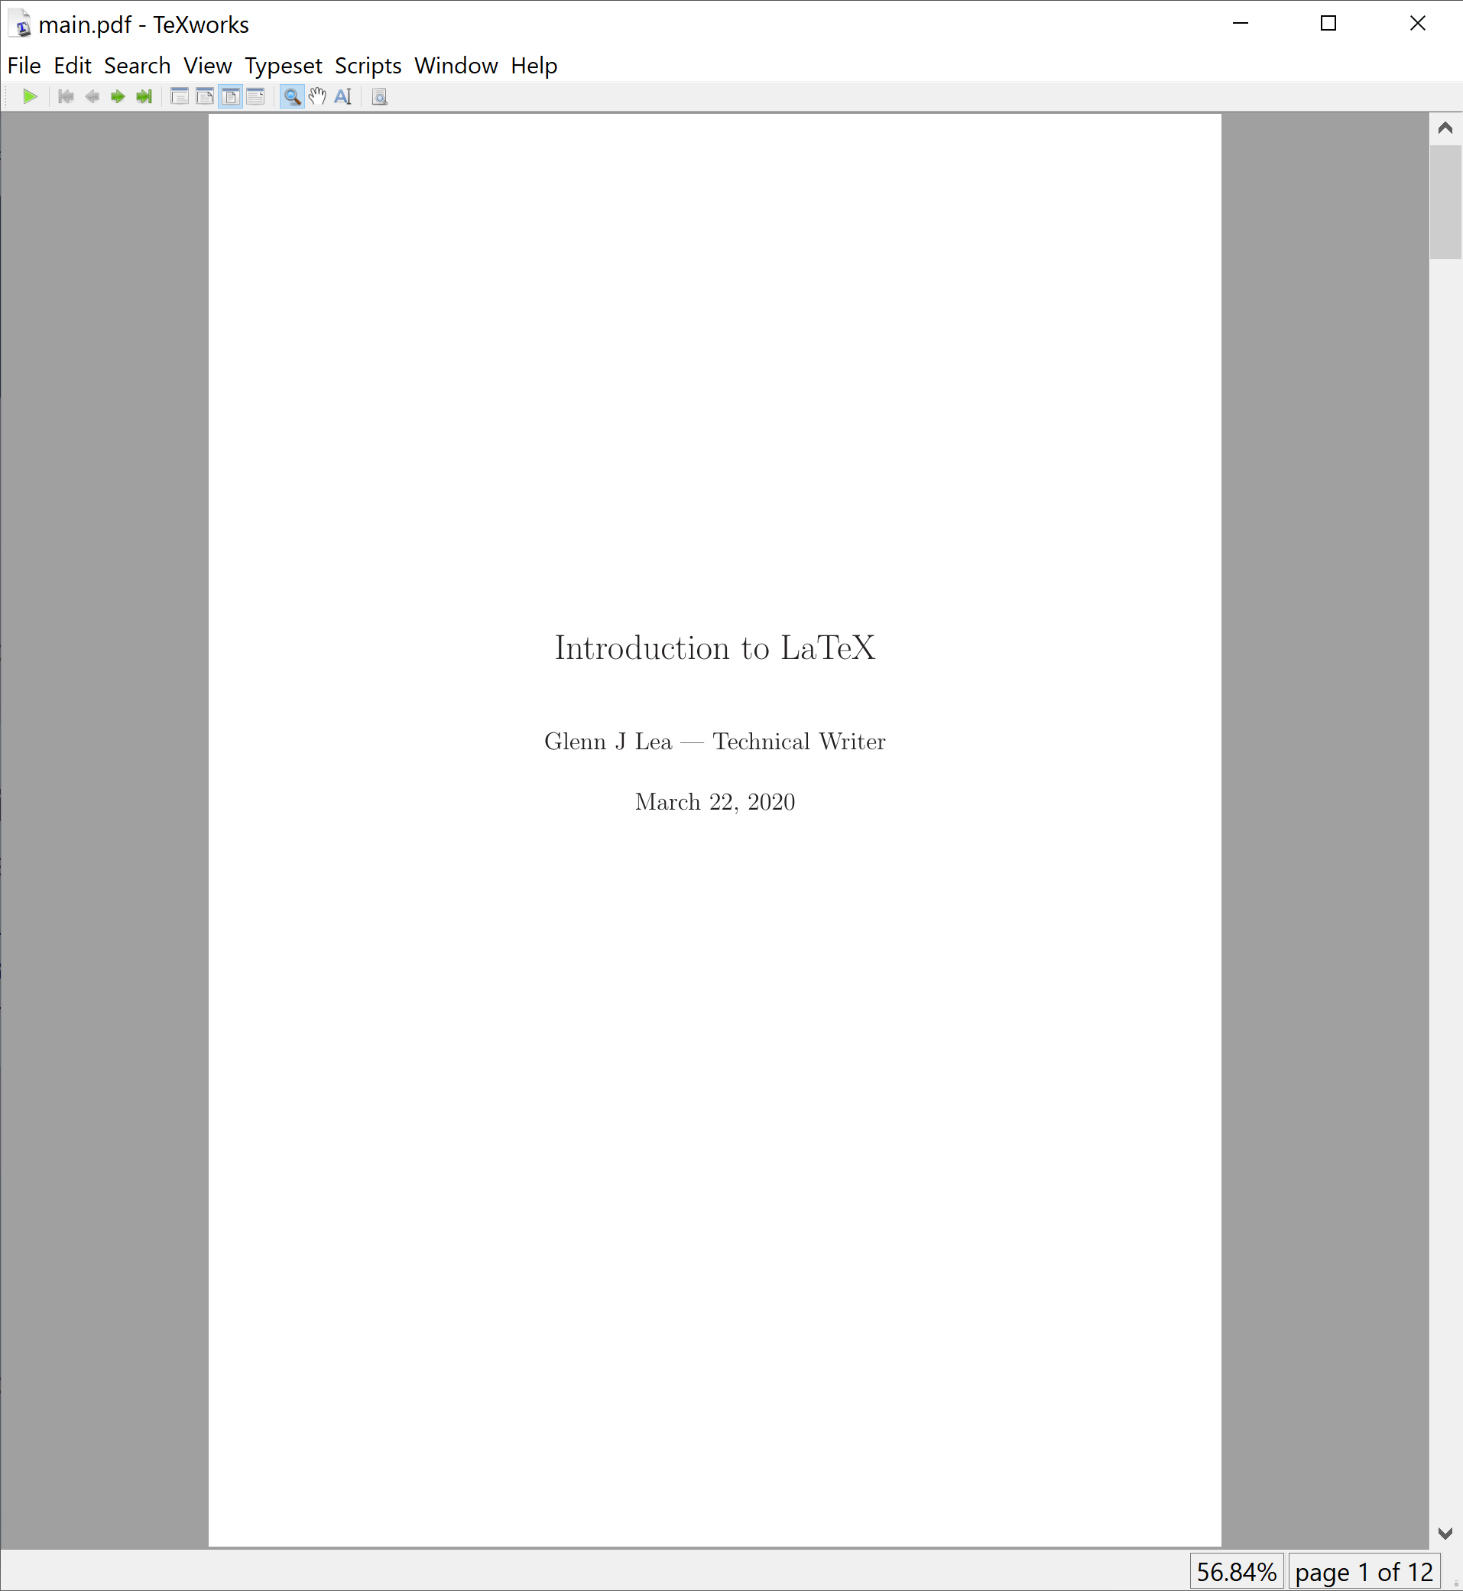1463x1591 pixels.
Task: Open the File menu
Action: tap(24, 66)
